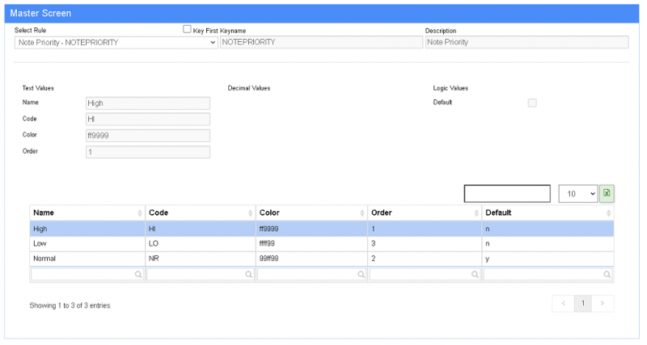Click the Color text field with ff9999
The height and width of the screenshot is (345, 647).
(x=147, y=136)
